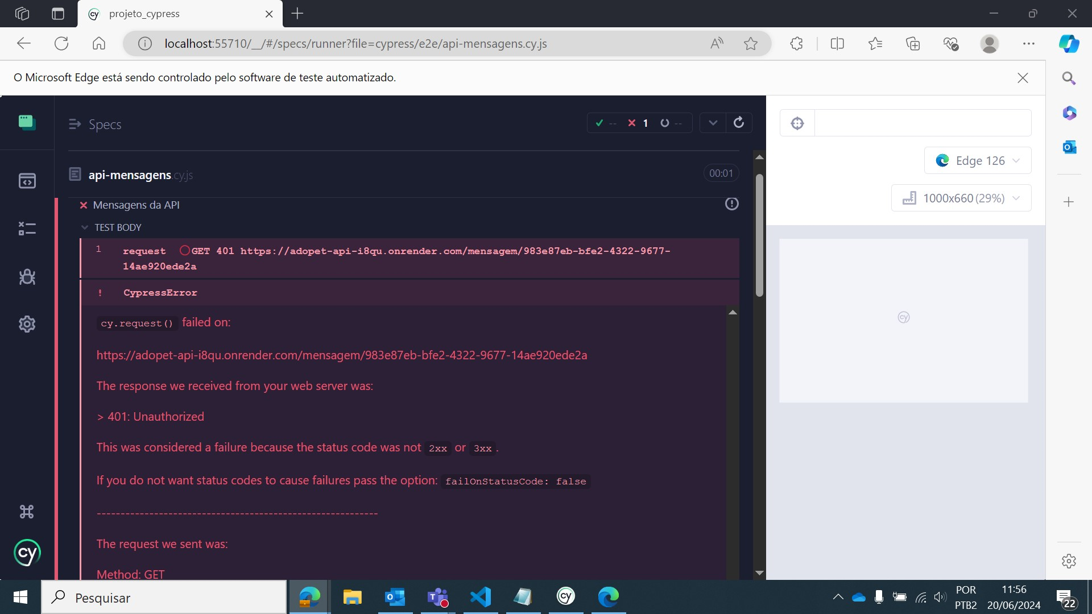Screen dimensions: 1092x614
Task: Select the request GET 401 command log entry
Action: 409,258
